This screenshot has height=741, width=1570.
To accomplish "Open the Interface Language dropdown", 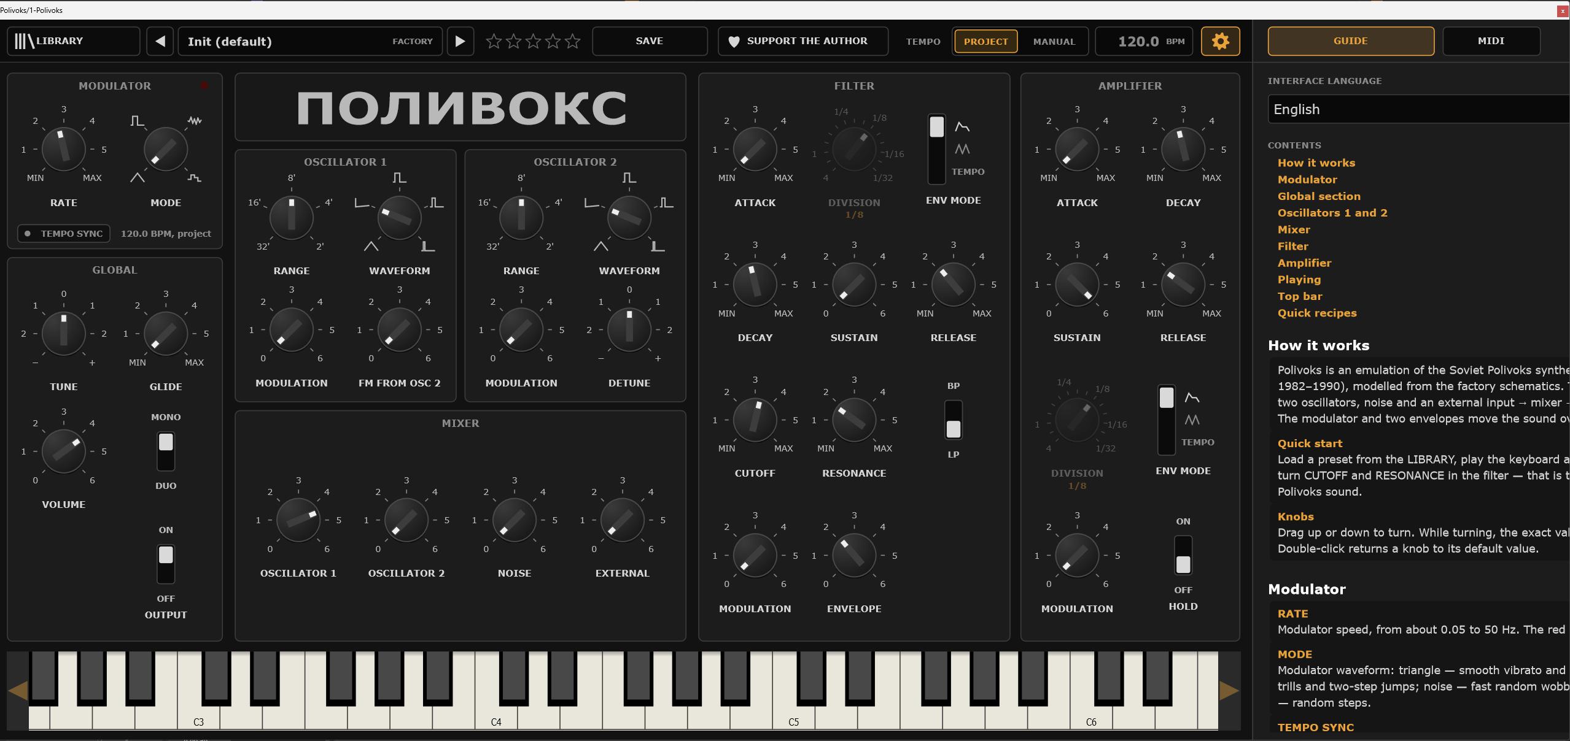I will coord(1418,109).
